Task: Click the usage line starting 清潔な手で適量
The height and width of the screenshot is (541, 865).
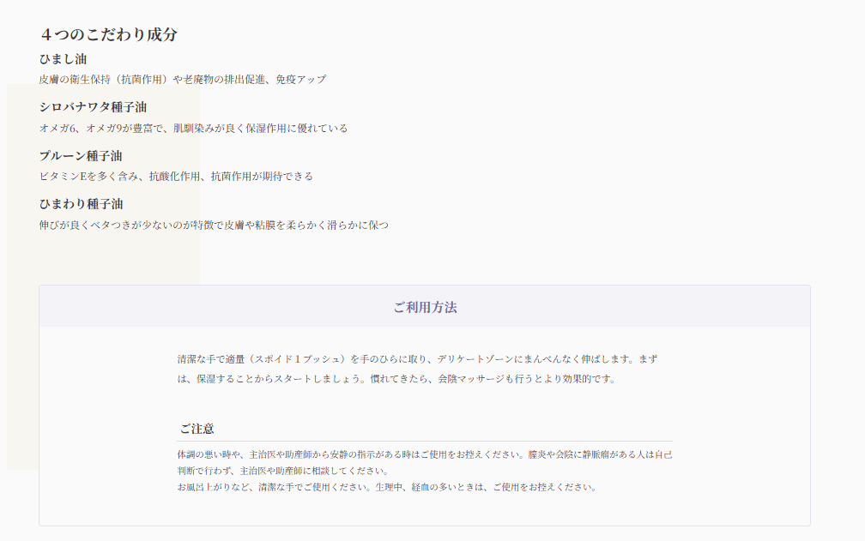Action: (x=417, y=359)
